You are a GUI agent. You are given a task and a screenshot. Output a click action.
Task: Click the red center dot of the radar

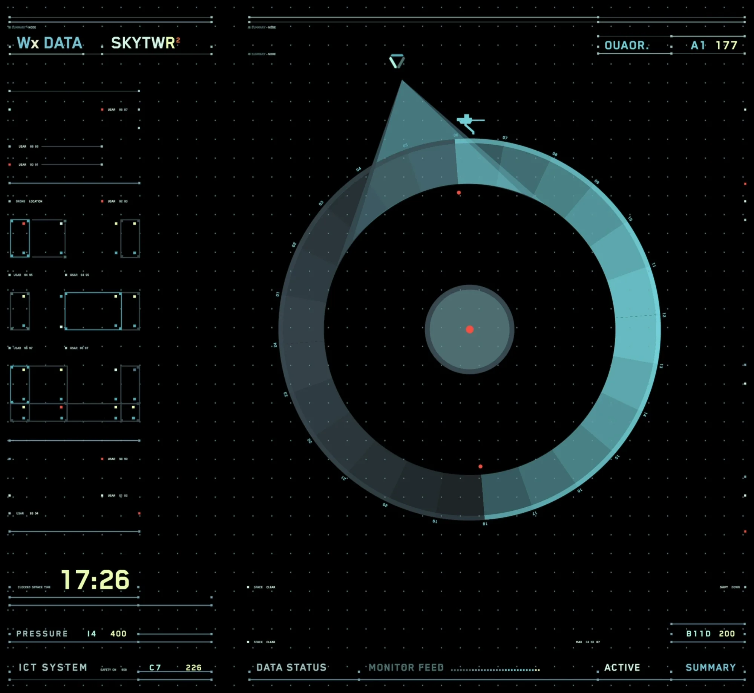(469, 330)
